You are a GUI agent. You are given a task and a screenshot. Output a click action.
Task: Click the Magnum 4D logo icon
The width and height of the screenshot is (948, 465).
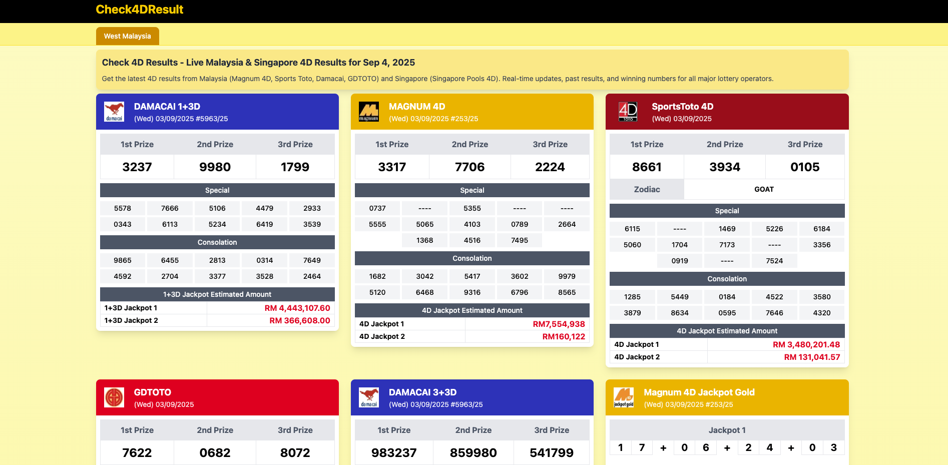pos(369,112)
